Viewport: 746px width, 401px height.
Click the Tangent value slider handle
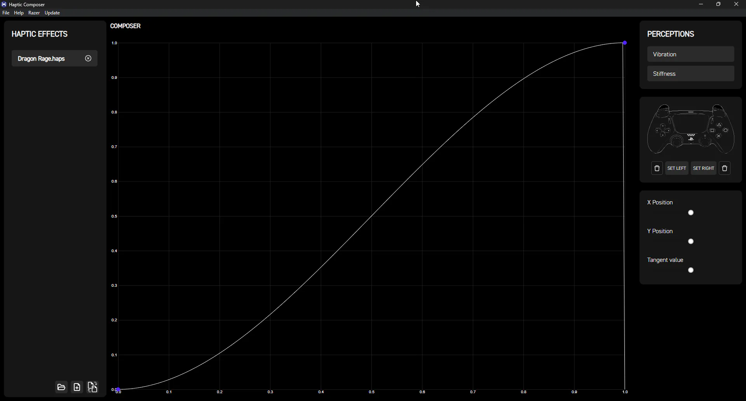coord(691,270)
